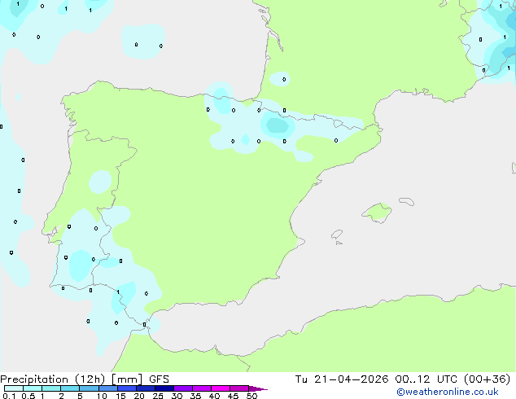This screenshot has height=399, width=516.
Task: Click the 0.1–0.5 mm palest legend swatch
Action: coord(14,388)
